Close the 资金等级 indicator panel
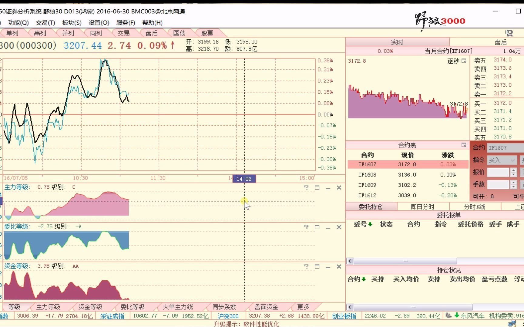The height and width of the screenshot is (327, 524). click(x=339, y=266)
